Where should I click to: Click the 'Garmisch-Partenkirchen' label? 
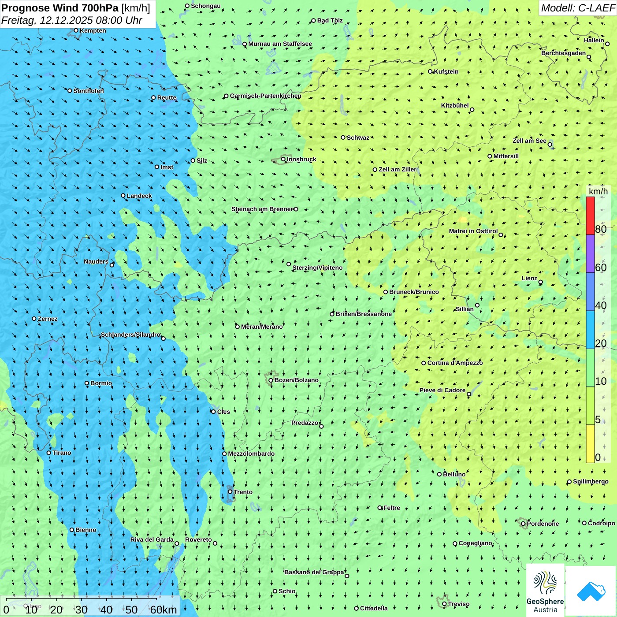(x=266, y=96)
